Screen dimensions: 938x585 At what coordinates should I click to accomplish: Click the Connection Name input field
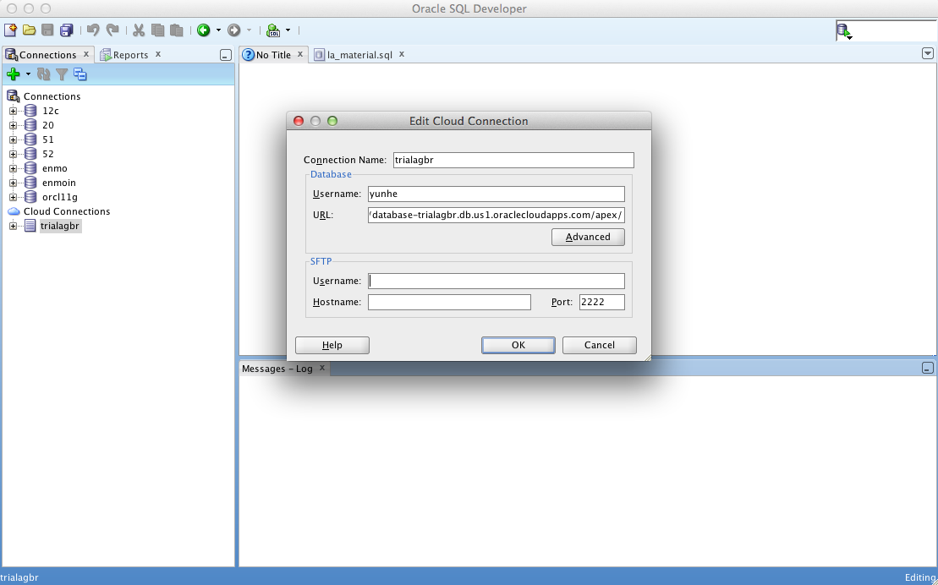(x=513, y=160)
